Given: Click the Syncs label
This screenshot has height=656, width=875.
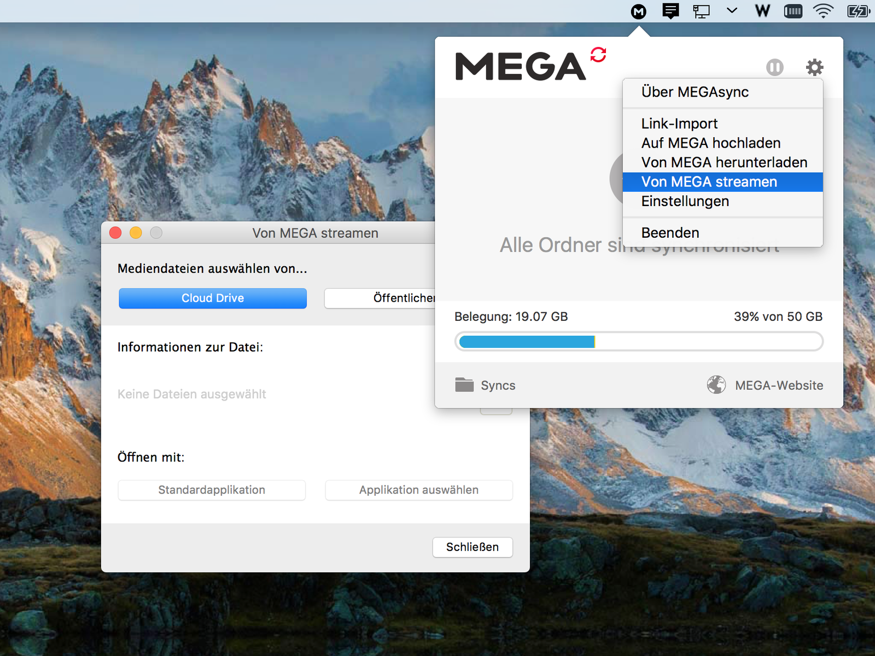Looking at the screenshot, I should click(x=498, y=385).
